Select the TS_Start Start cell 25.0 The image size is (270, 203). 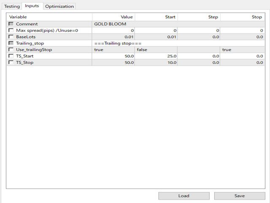(x=156, y=56)
